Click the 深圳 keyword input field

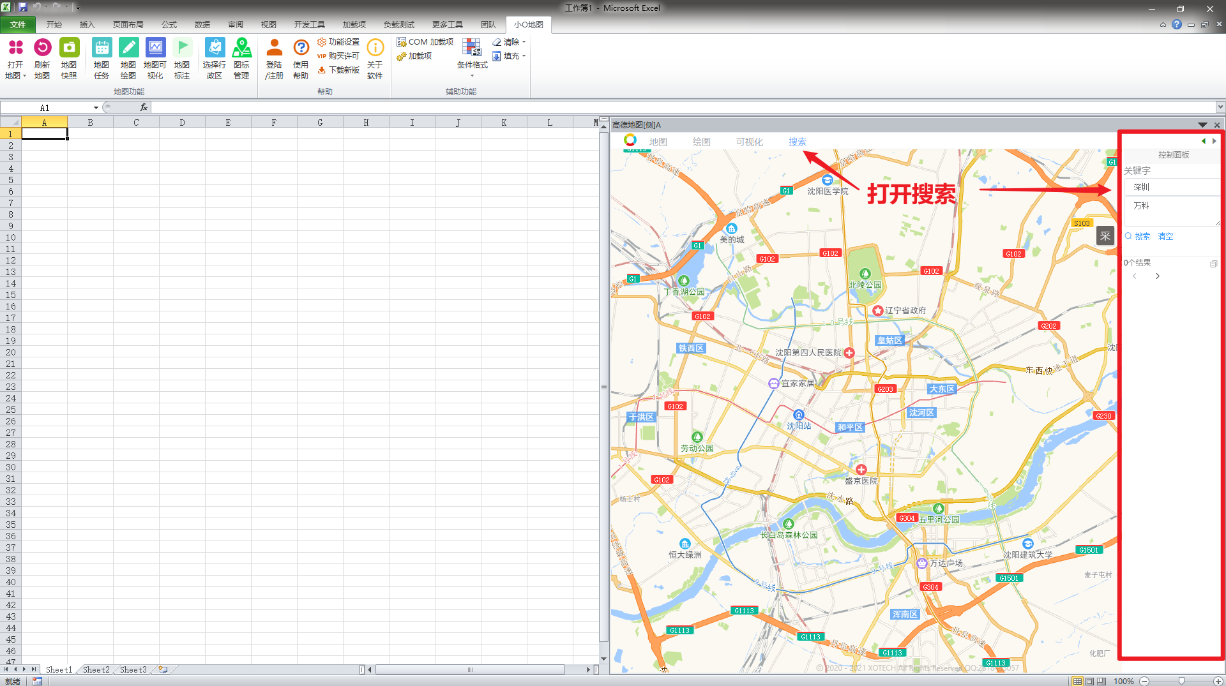click(x=1172, y=187)
